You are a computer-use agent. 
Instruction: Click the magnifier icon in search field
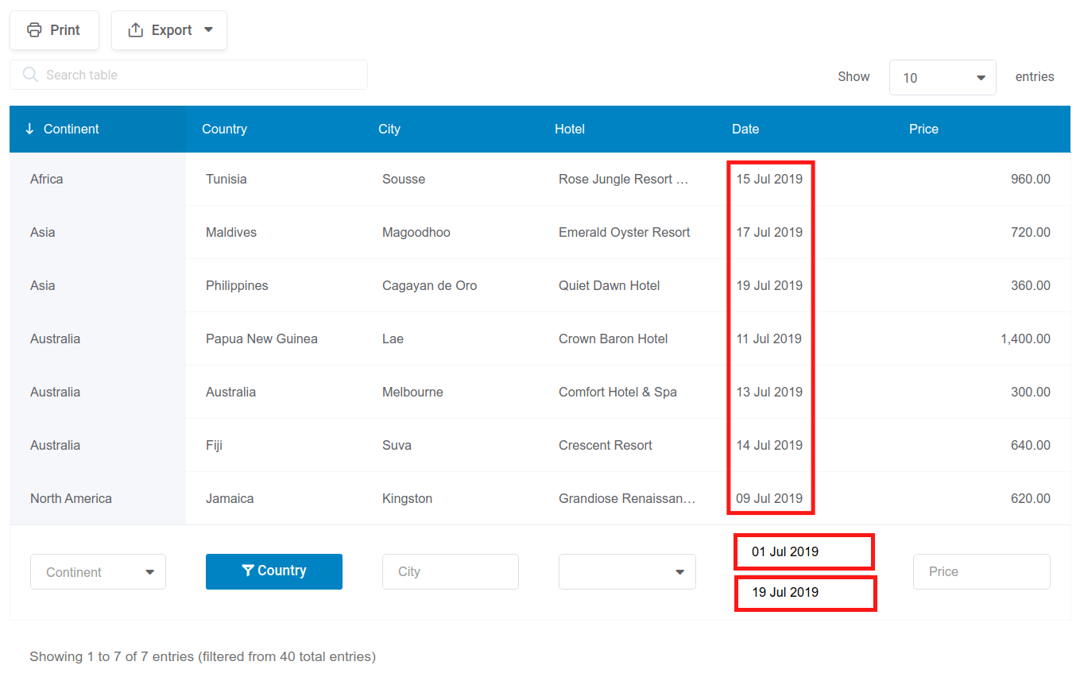(x=30, y=74)
